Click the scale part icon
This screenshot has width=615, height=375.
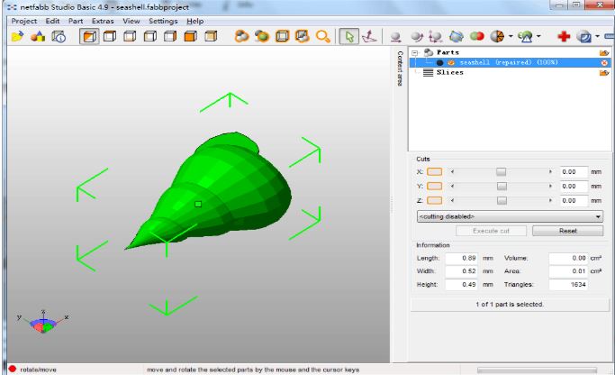tap(436, 37)
